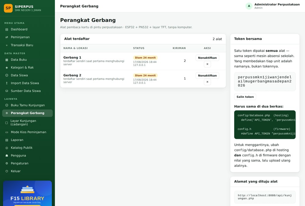The image size is (305, 206).
Task: Delete Gerbang 2 with its × button
Action: (x=207, y=82)
